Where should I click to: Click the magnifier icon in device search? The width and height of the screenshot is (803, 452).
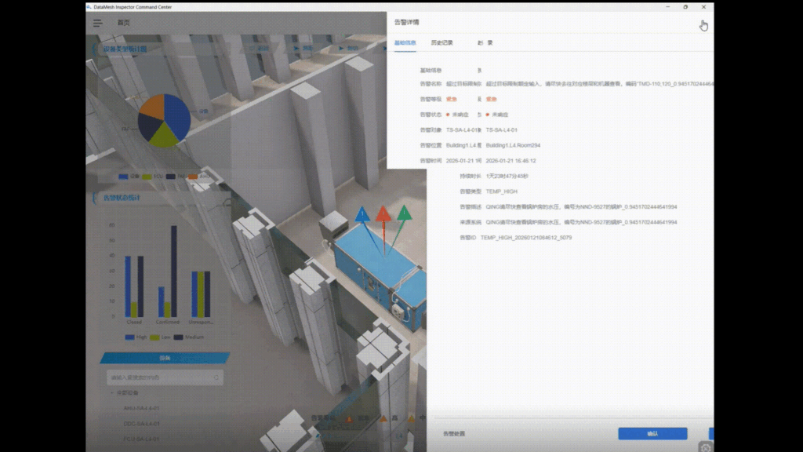[x=216, y=377]
